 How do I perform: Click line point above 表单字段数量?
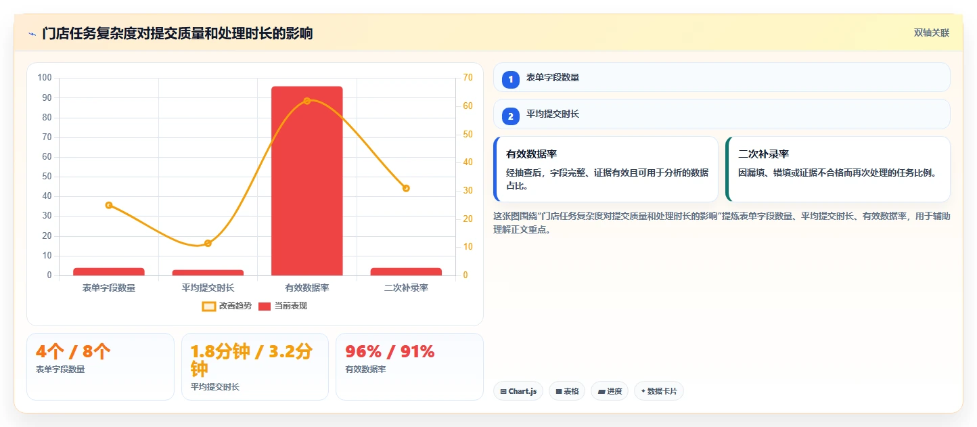coord(109,205)
